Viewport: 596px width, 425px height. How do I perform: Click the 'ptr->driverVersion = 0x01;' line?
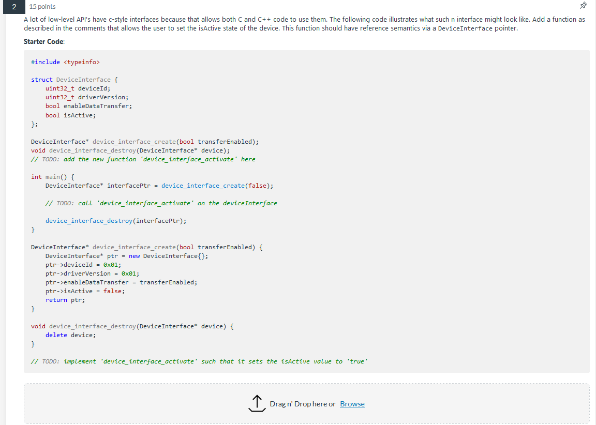click(x=93, y=274)
